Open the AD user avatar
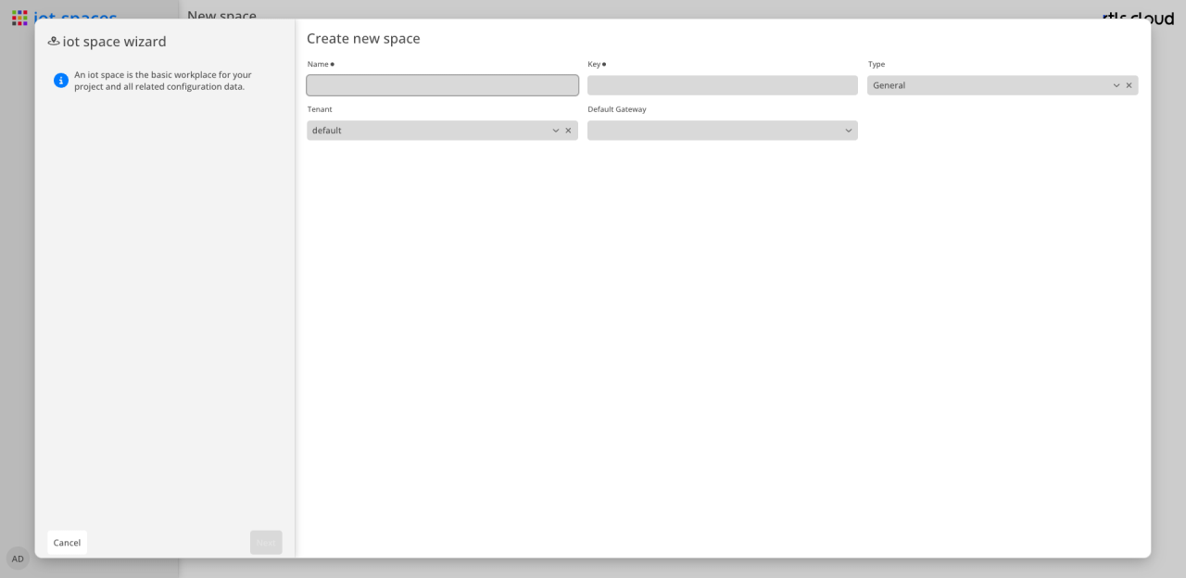 [18, 559]
